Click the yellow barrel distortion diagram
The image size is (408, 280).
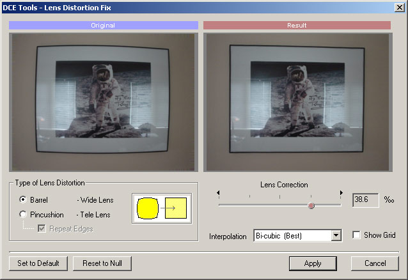[x=162, y=208]
